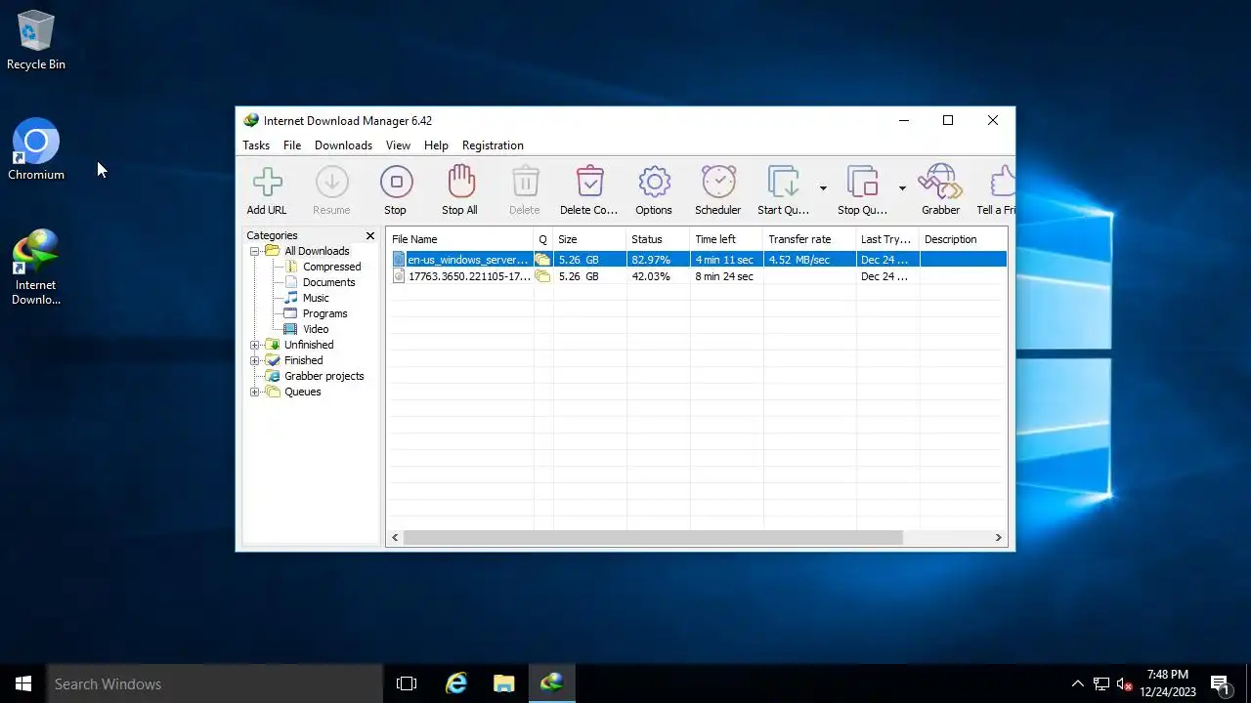Open the Chromium desktop shortcut

click(36, 150)
